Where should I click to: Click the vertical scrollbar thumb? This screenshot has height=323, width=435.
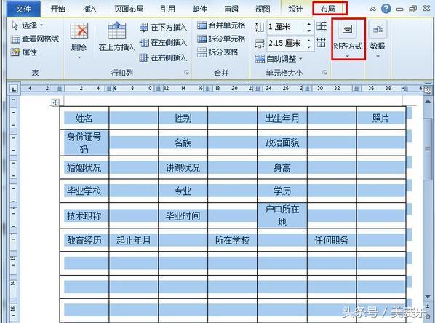click(x=428, y=150)
